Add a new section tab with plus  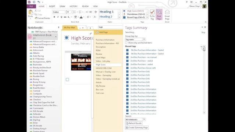90,28
